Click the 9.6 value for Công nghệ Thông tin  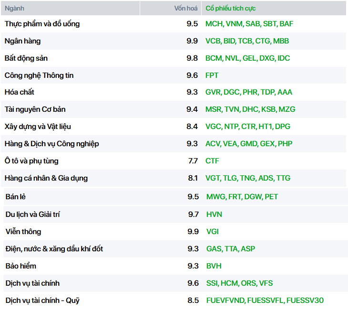(192, 75)
